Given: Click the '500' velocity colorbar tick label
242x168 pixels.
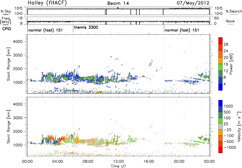Looking at the screenshot, I should point(227,112).
